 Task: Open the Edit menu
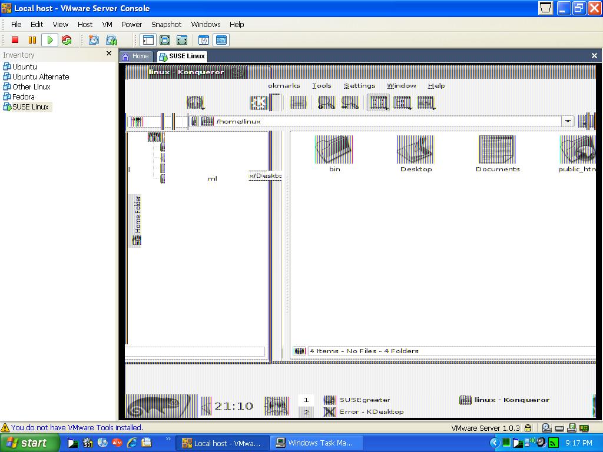pos(37,24)
